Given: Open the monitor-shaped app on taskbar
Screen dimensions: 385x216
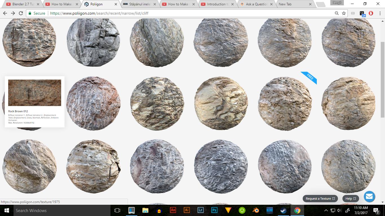Looking at the screenshot, I should point(131,210).
